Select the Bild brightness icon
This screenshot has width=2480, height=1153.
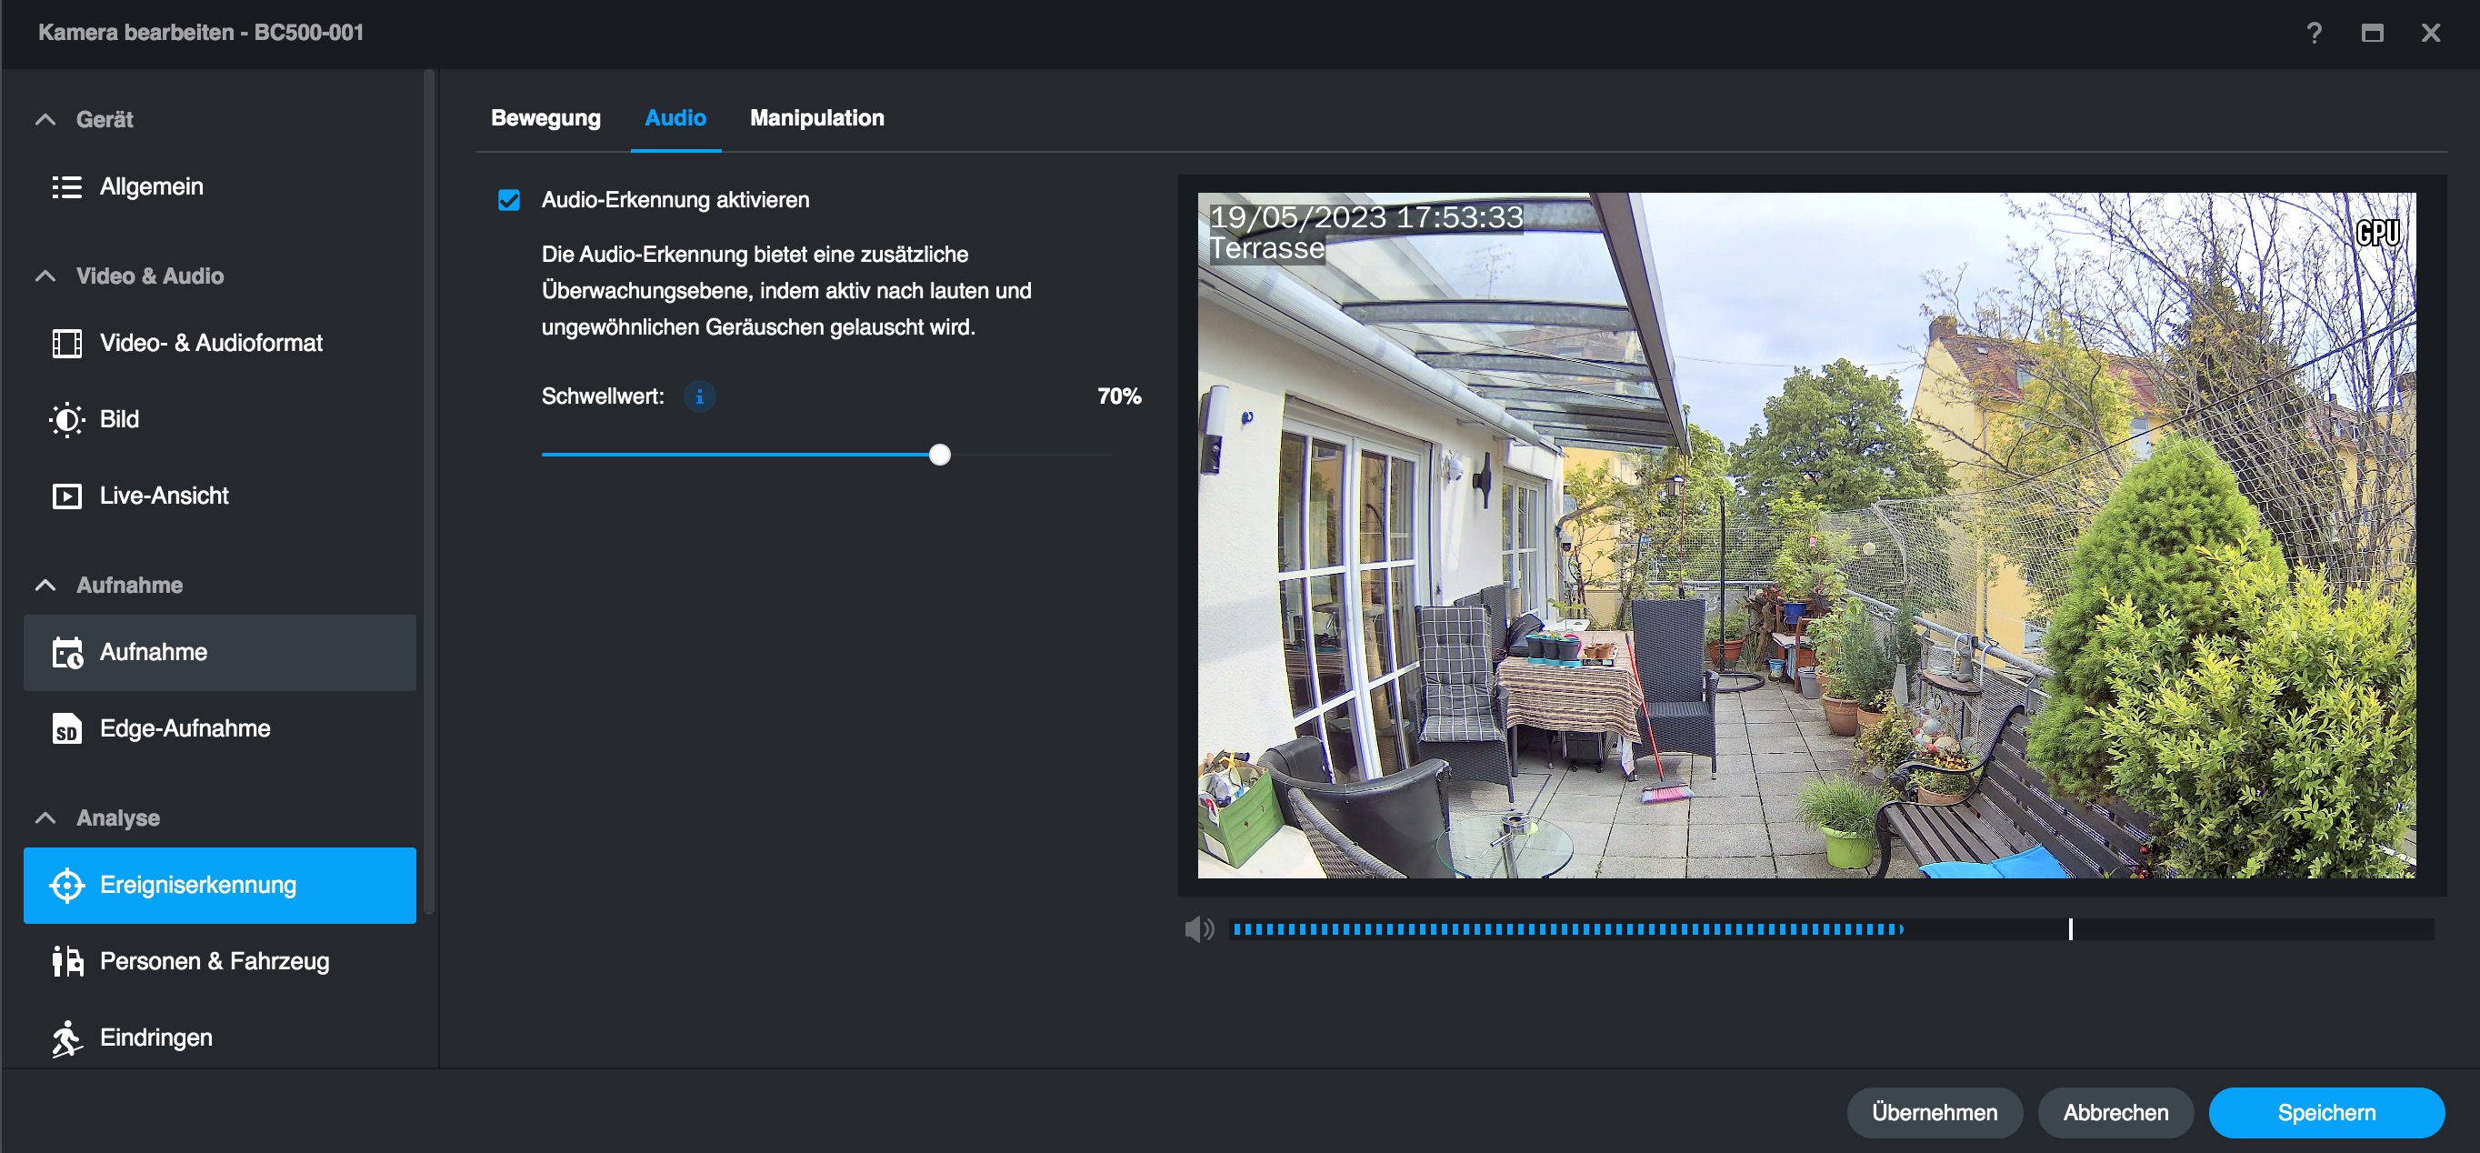click(66, 419)
